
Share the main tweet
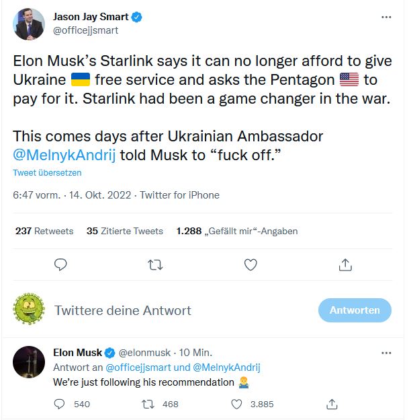[345, 265]
